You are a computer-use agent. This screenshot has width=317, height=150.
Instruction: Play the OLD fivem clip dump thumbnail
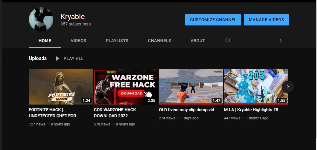point(191,87)
